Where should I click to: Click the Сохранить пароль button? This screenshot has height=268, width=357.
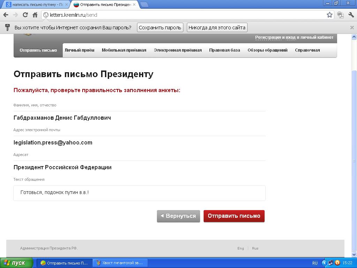160,28
